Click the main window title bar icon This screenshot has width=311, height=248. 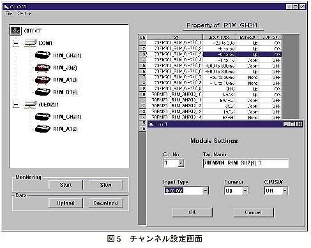point(6,7)
